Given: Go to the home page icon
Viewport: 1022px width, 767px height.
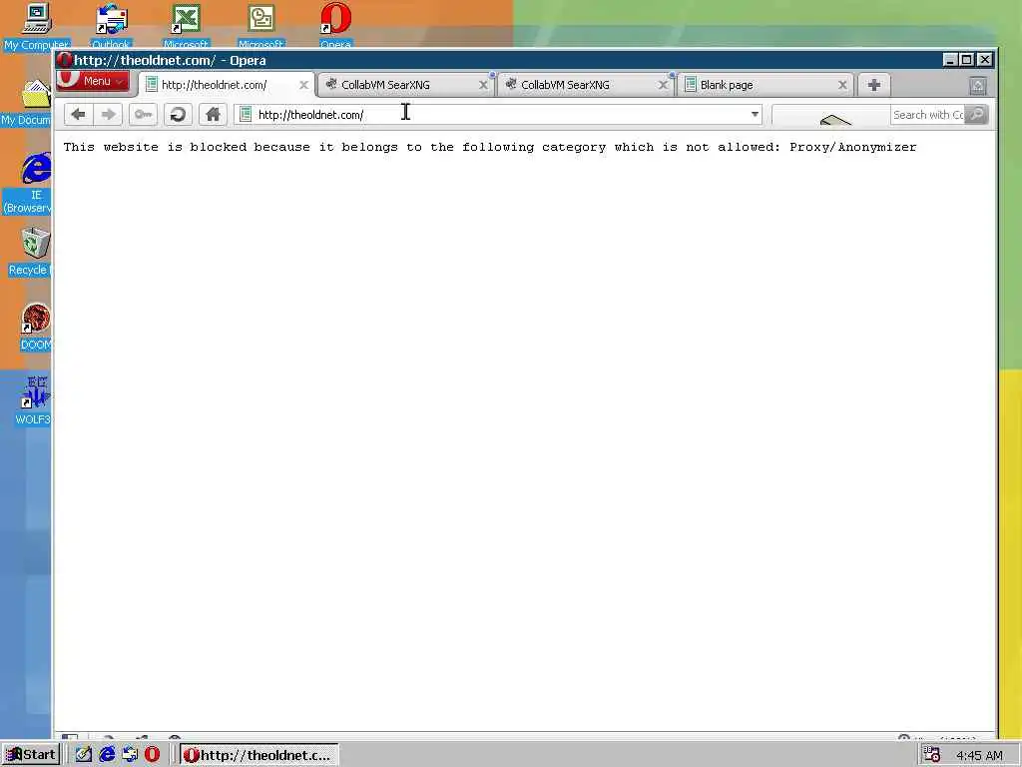Looking at the screenshot, I should [x=213, y=115].
